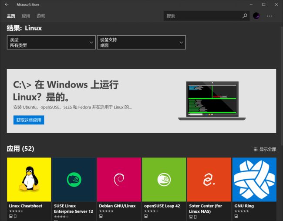Switch to the 主页 tab

11,16
